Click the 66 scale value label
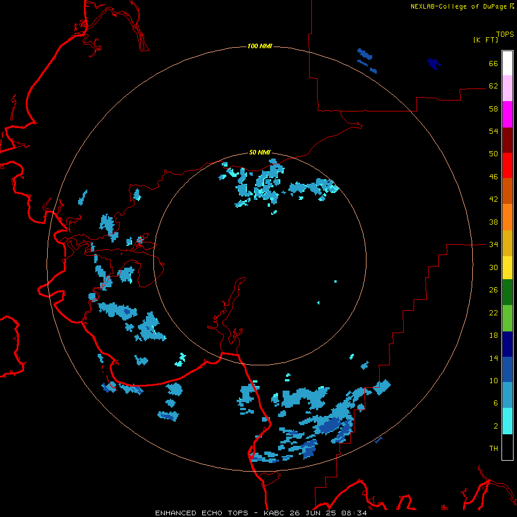The width and height of the screenshot is (517, 517). (x=493, y=63)
